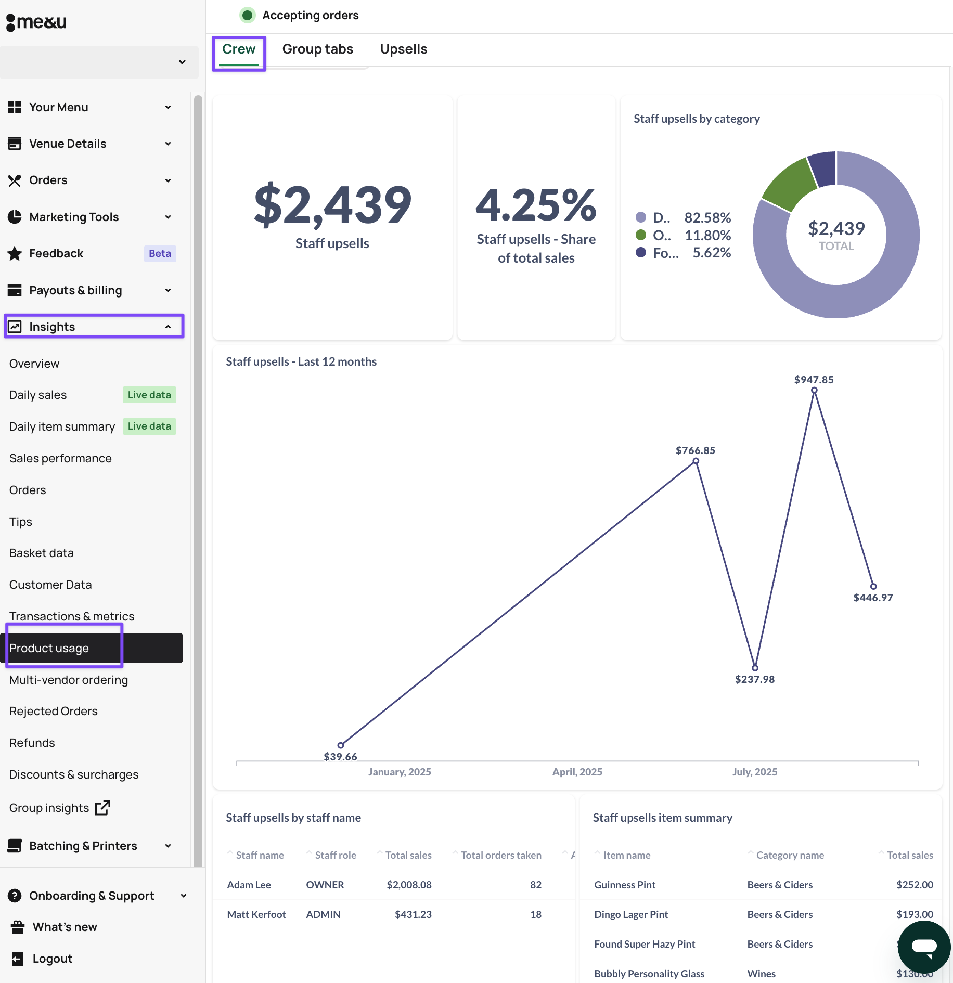Open the Daily sales report
Screen dimensions: 953x983
[x=38, y=395]
